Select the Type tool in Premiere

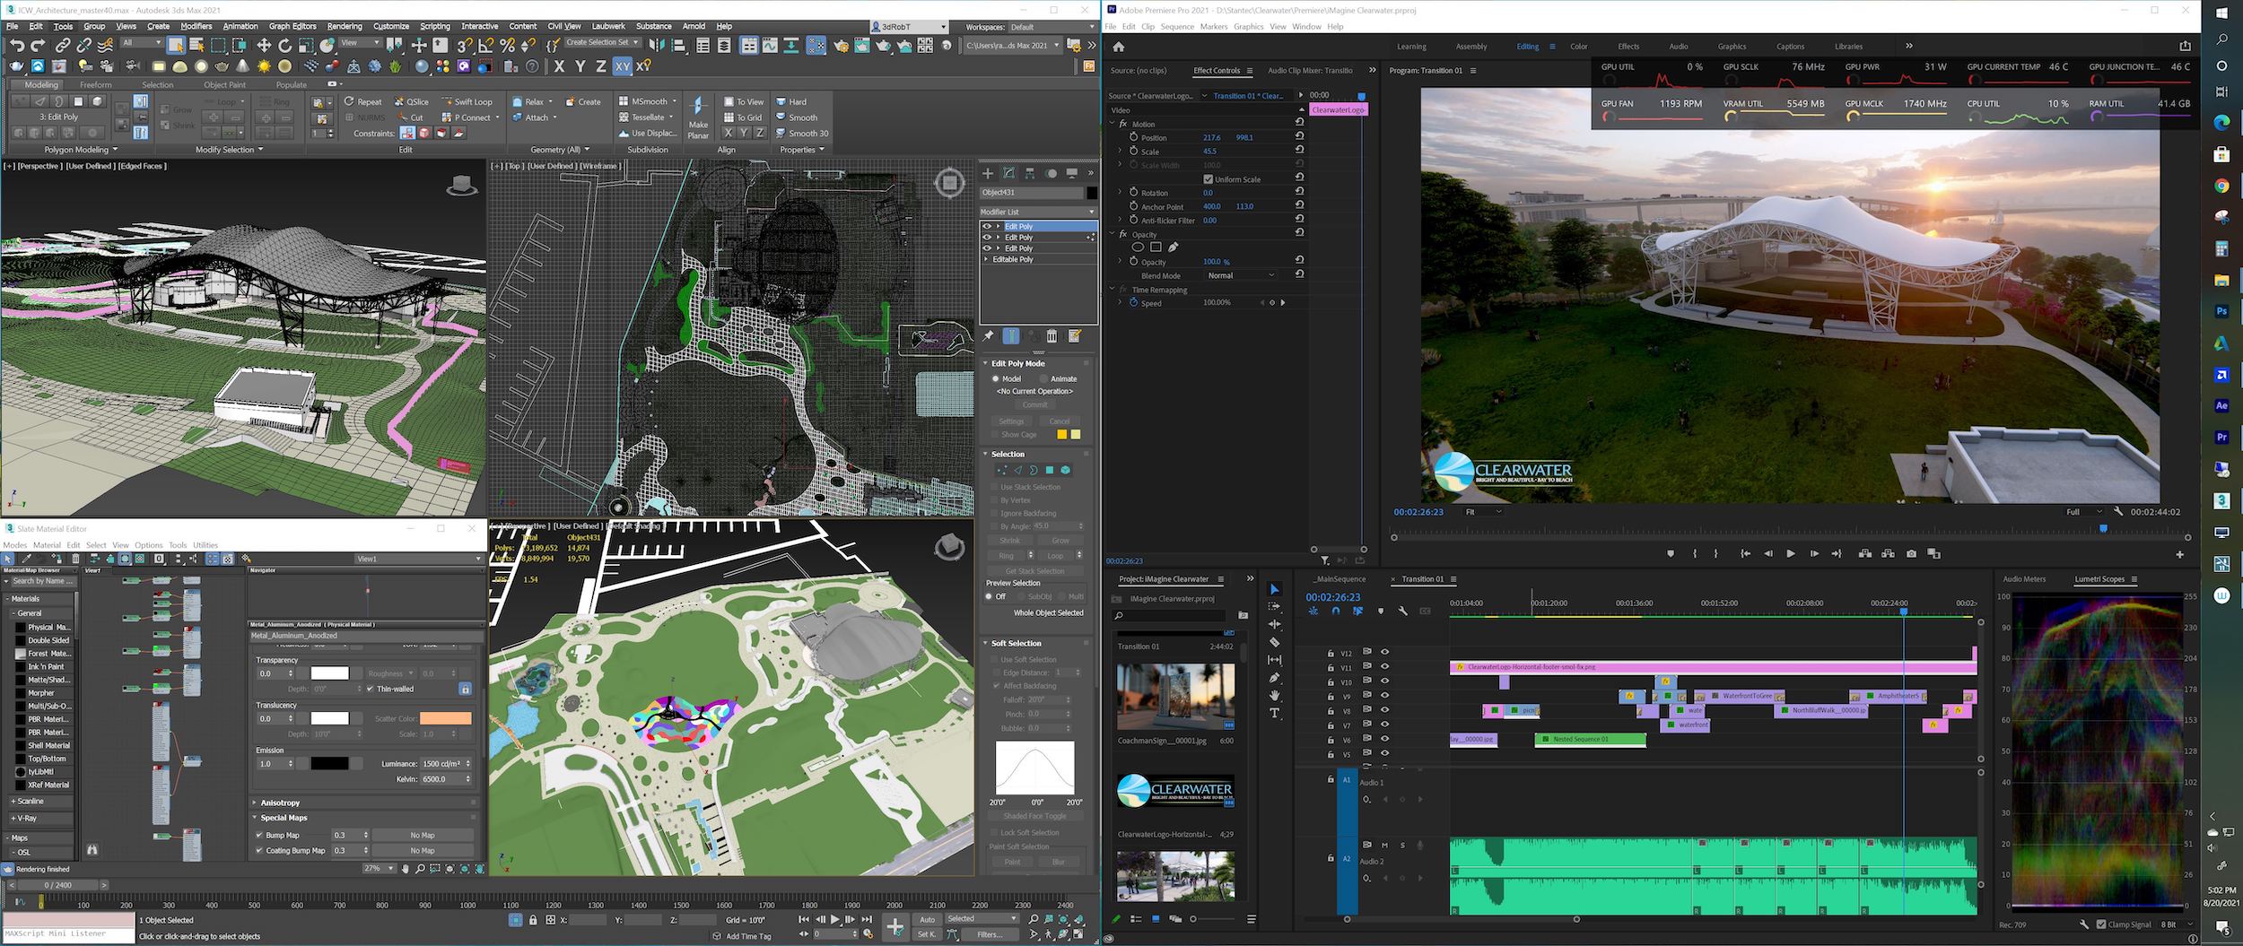(x=1275, y=713)
